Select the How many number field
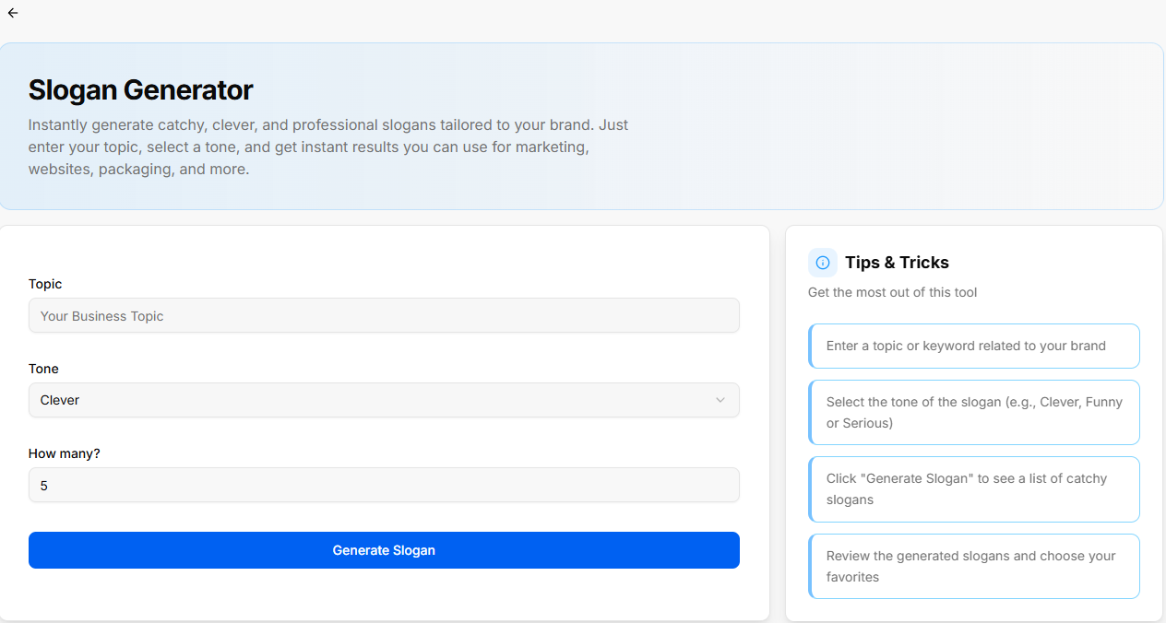 (384, 485)
